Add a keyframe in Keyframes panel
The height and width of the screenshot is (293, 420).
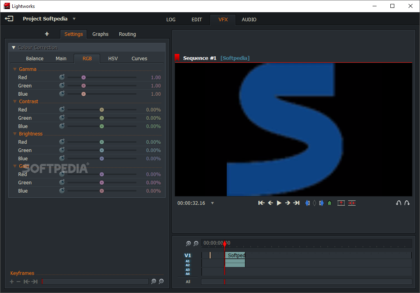[12, 282]
